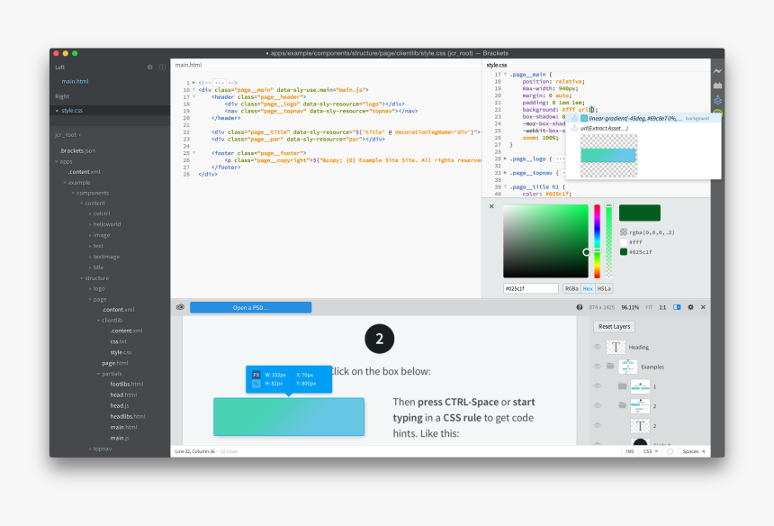Open the CSS language dropdown in status bar
Image resolution: width=774 pixels, height=526 pixels.
click(x=650, y=451)
